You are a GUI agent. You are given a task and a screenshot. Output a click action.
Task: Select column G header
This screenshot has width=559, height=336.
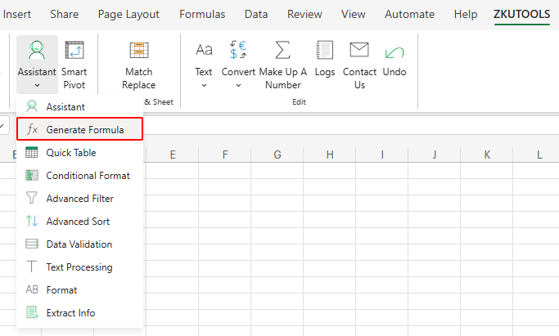point(277,155)
